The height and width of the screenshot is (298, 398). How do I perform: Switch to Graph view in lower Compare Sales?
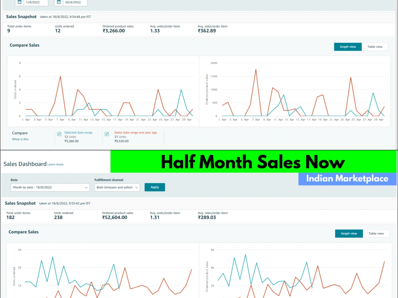[349, 233]
